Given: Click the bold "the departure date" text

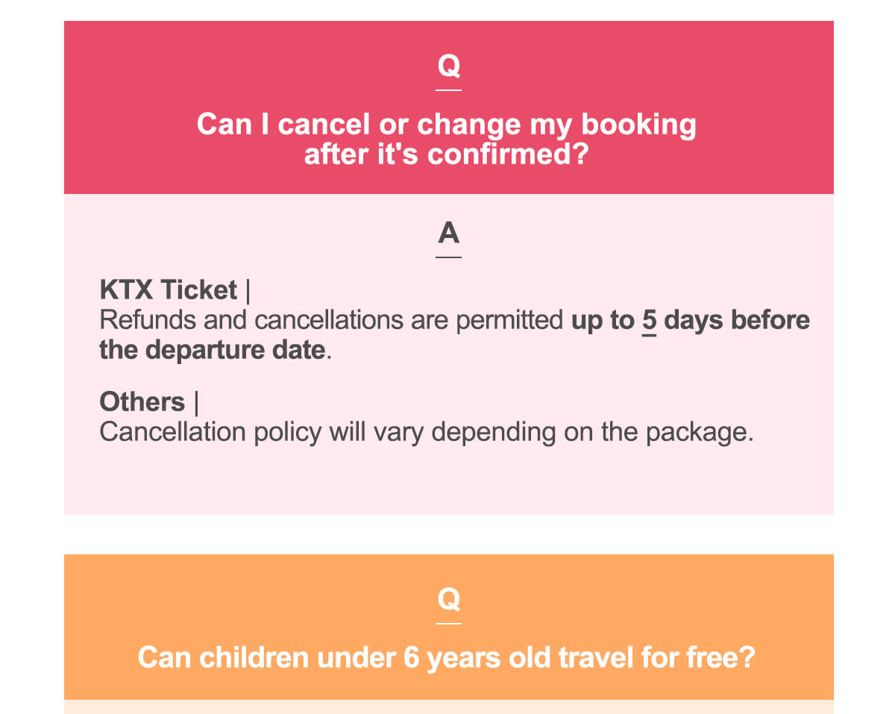Looking at the screenshot, I should click(x=213, y=349).
